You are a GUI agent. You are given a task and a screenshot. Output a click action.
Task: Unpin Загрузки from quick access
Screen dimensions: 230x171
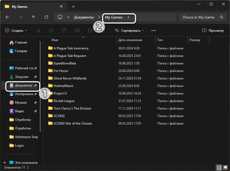(35, 77)
